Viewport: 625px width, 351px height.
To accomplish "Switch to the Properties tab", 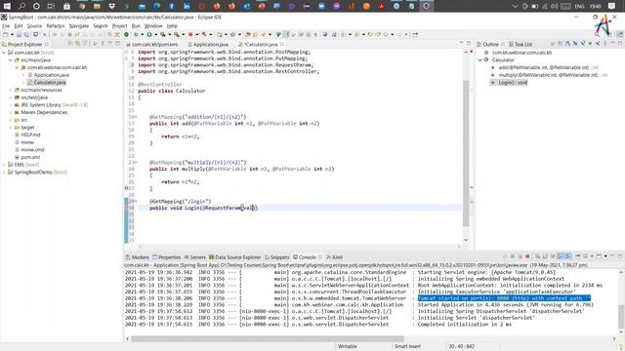I will coord(167,257).
